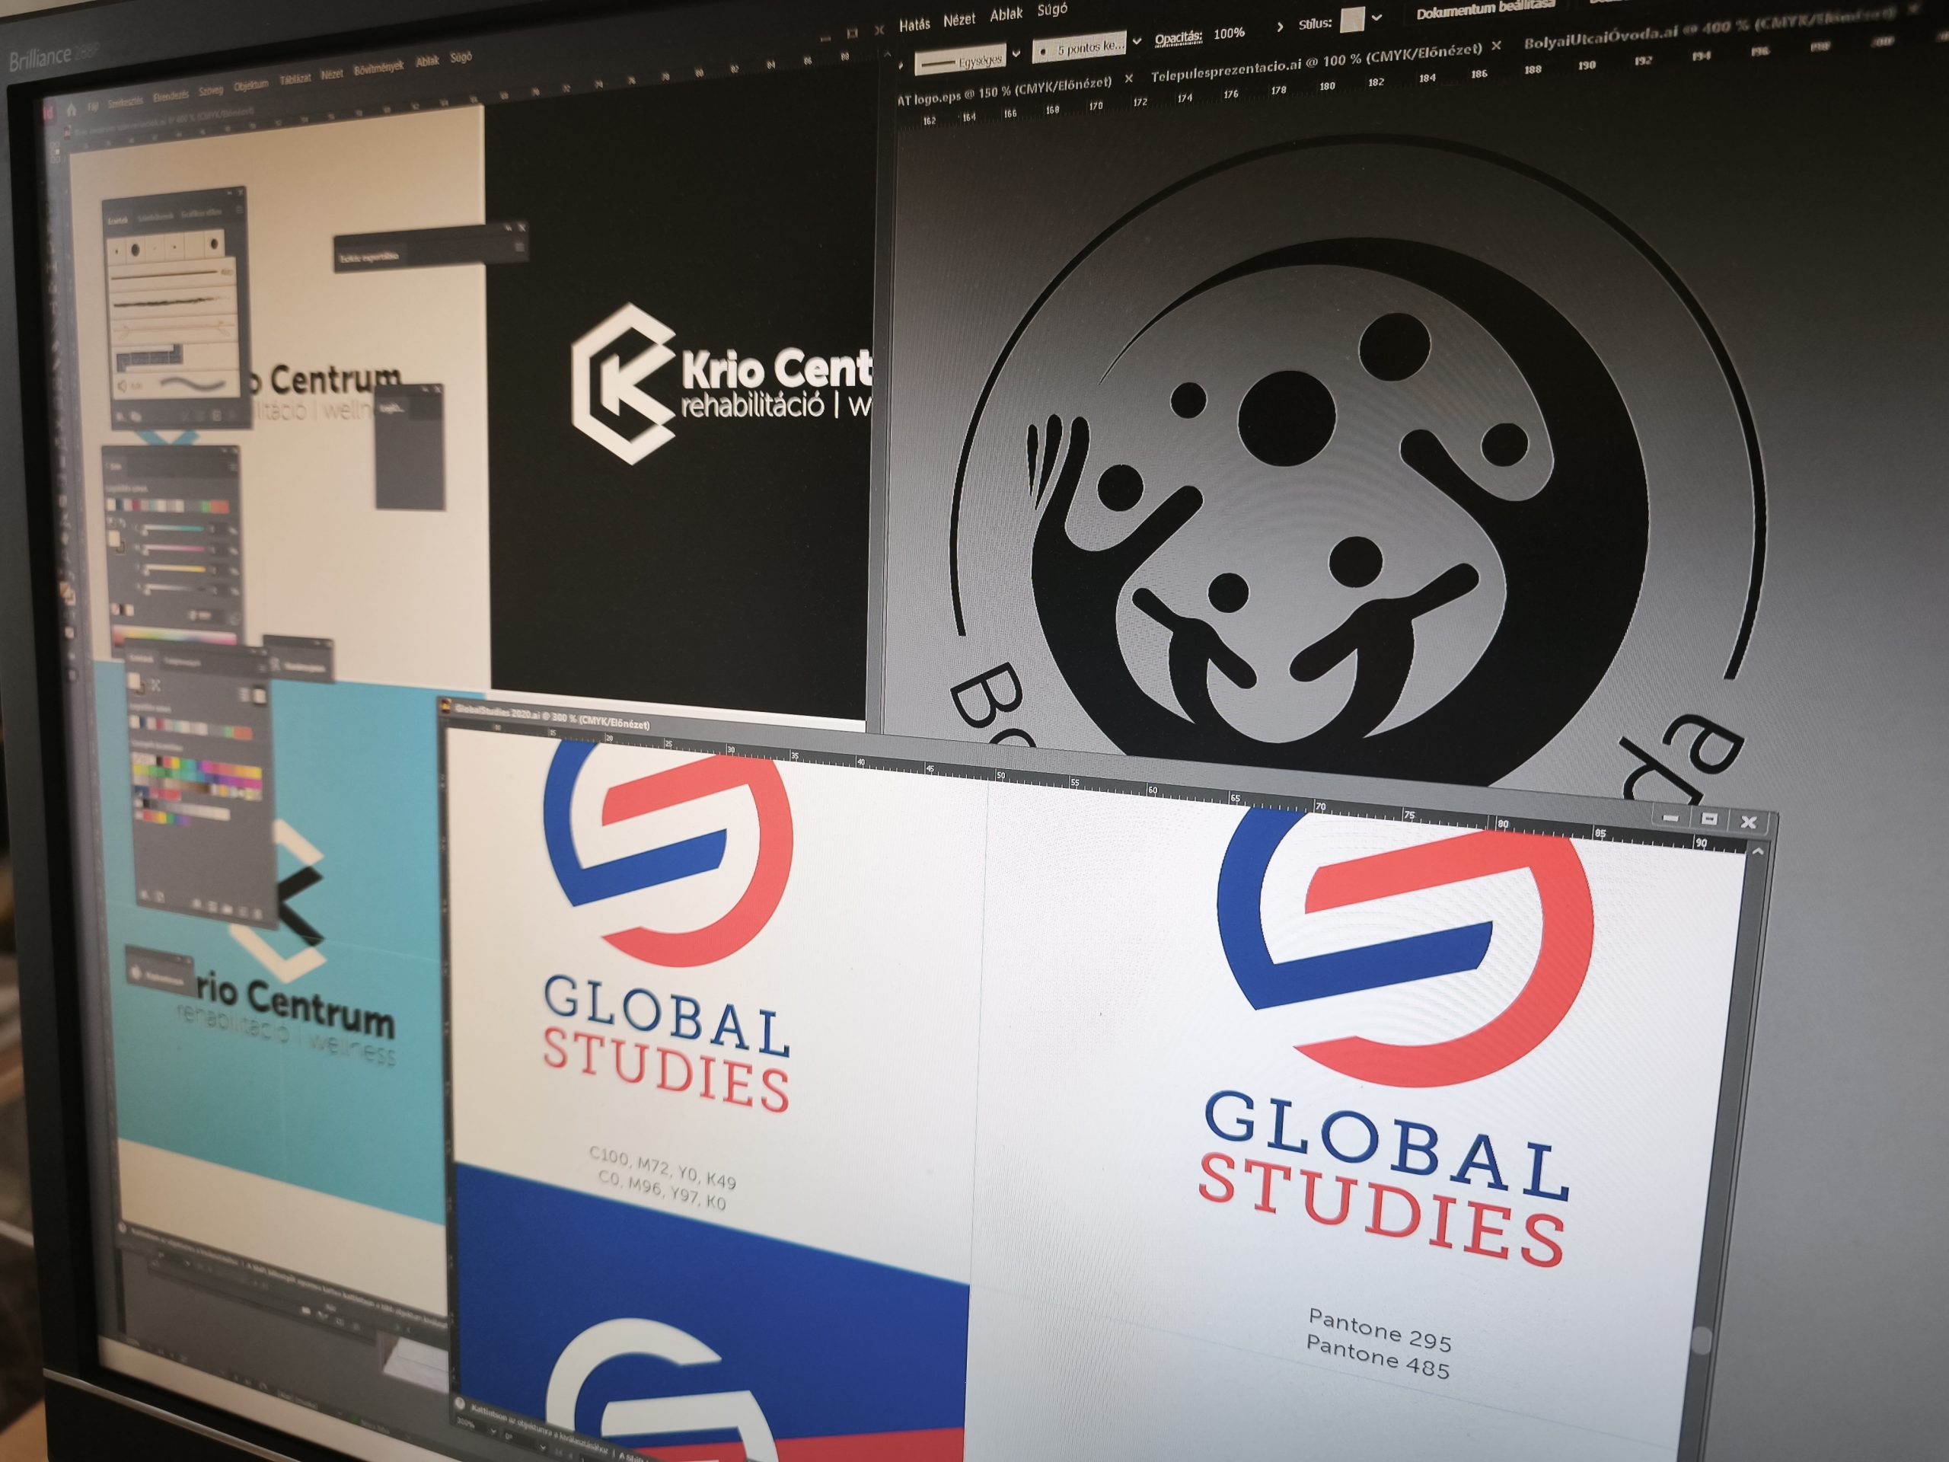The height and width of the screenshot is (1462, 1949).
Task: Open the Hatás menu
Action: [x=914, y=24]
